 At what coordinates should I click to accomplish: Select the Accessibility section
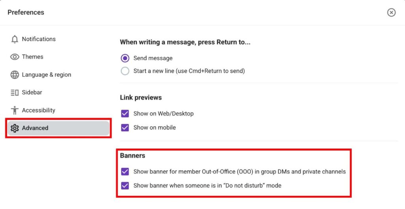pos(38,110)
